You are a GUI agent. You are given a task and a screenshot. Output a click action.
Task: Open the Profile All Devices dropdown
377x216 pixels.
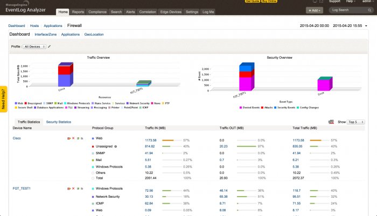[34, 47]
